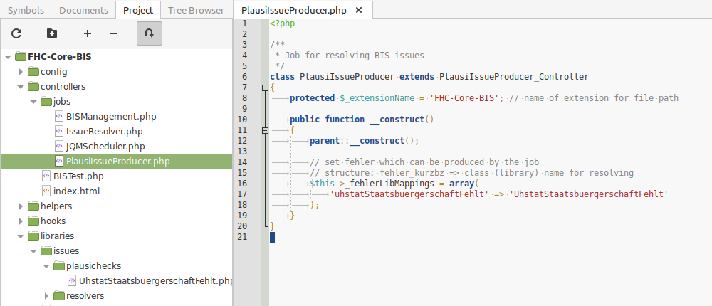Toggle the code fold marker on line 8

coord(265,88)
